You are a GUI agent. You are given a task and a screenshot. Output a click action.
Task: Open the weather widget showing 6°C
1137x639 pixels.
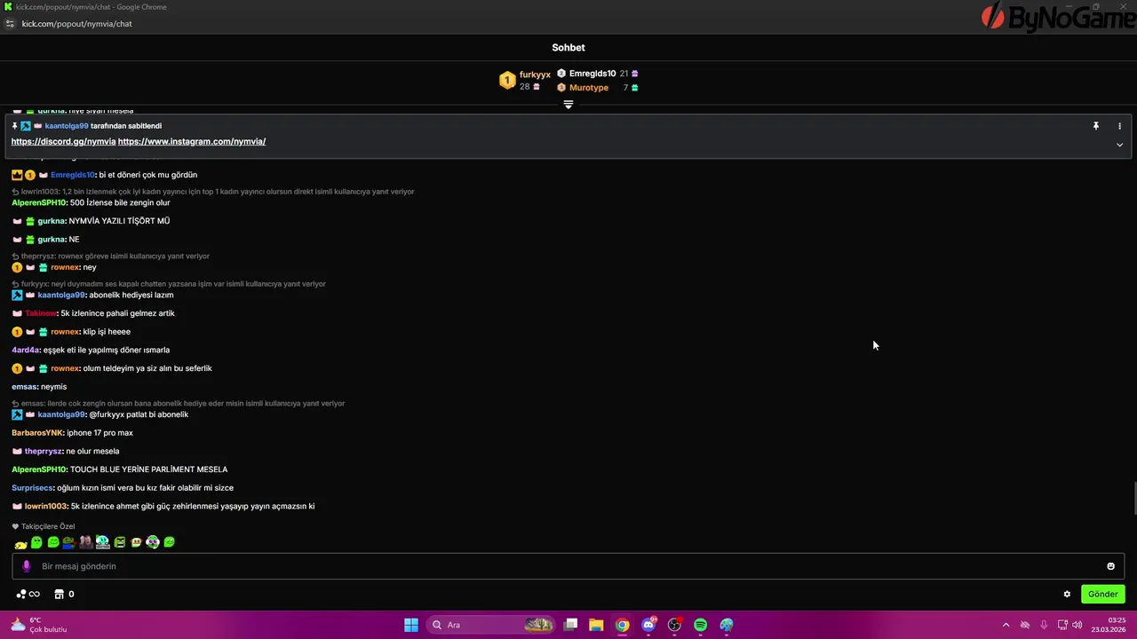pos(37,625)
